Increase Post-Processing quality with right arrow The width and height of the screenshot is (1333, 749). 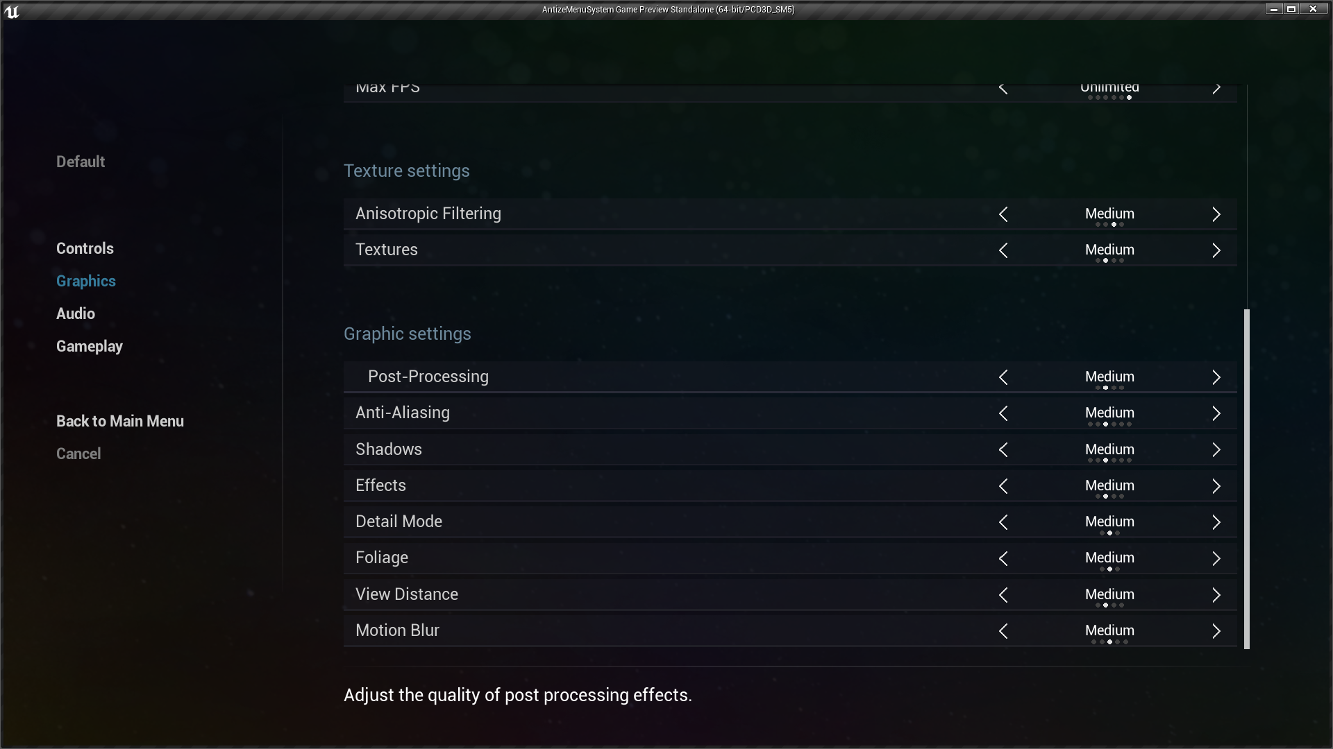[1216, 377]
